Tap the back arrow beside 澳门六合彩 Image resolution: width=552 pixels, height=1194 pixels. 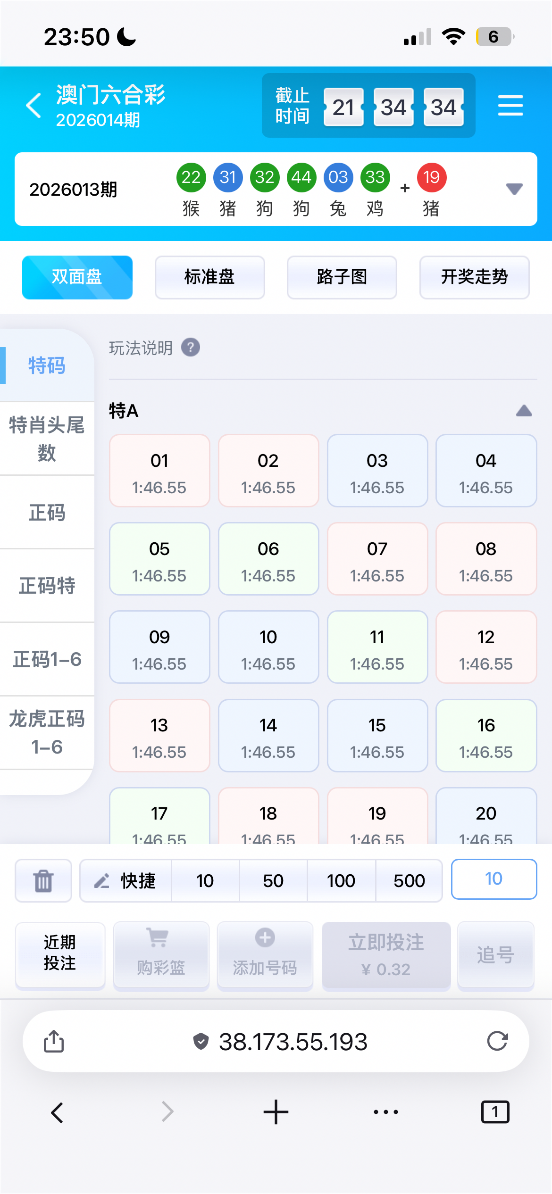click(x=34, y=105)
